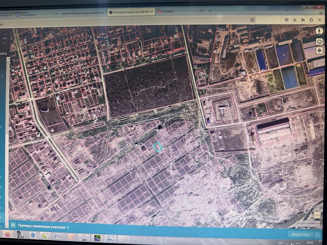Screen dimensions: 327x245
Task: Open the orange presentation app taskbar icon
Action: coord(71,237)
